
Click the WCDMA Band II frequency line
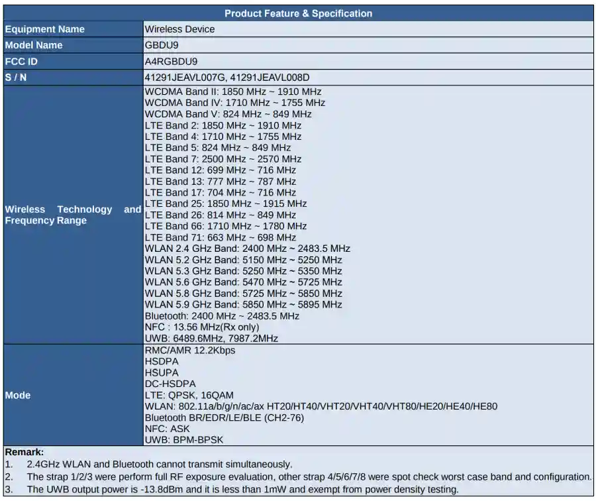pyautogui.click(x=233, y=91)
